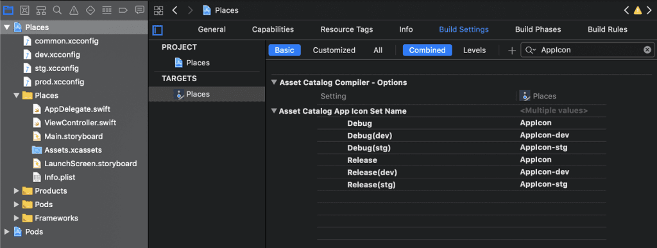This screenshot has width=657, height=248.
Task: Edit the Debug row AppIcon value
Action: pyautogui.click(x=536, y=123)
